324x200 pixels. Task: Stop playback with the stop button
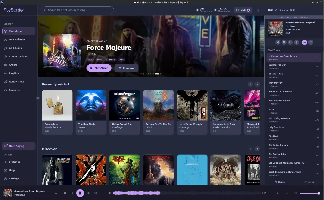click(65, 193)
